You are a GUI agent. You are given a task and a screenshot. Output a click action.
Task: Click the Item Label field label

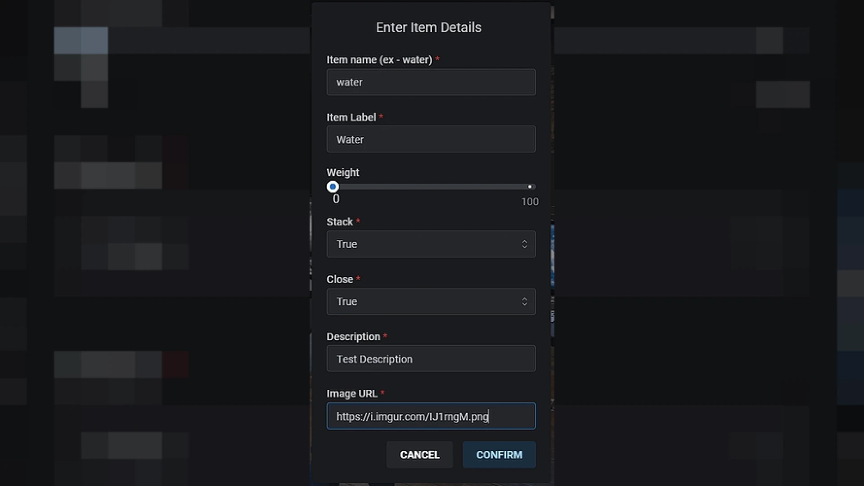coord(351,117)
